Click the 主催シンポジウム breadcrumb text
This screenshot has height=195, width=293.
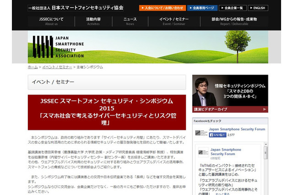point(90,67)
